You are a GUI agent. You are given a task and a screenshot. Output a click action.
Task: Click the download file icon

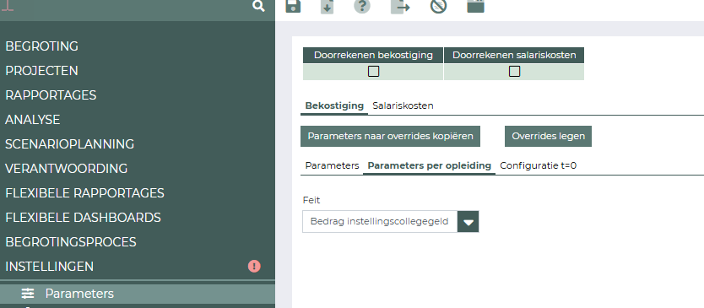[x=327, y=6]
